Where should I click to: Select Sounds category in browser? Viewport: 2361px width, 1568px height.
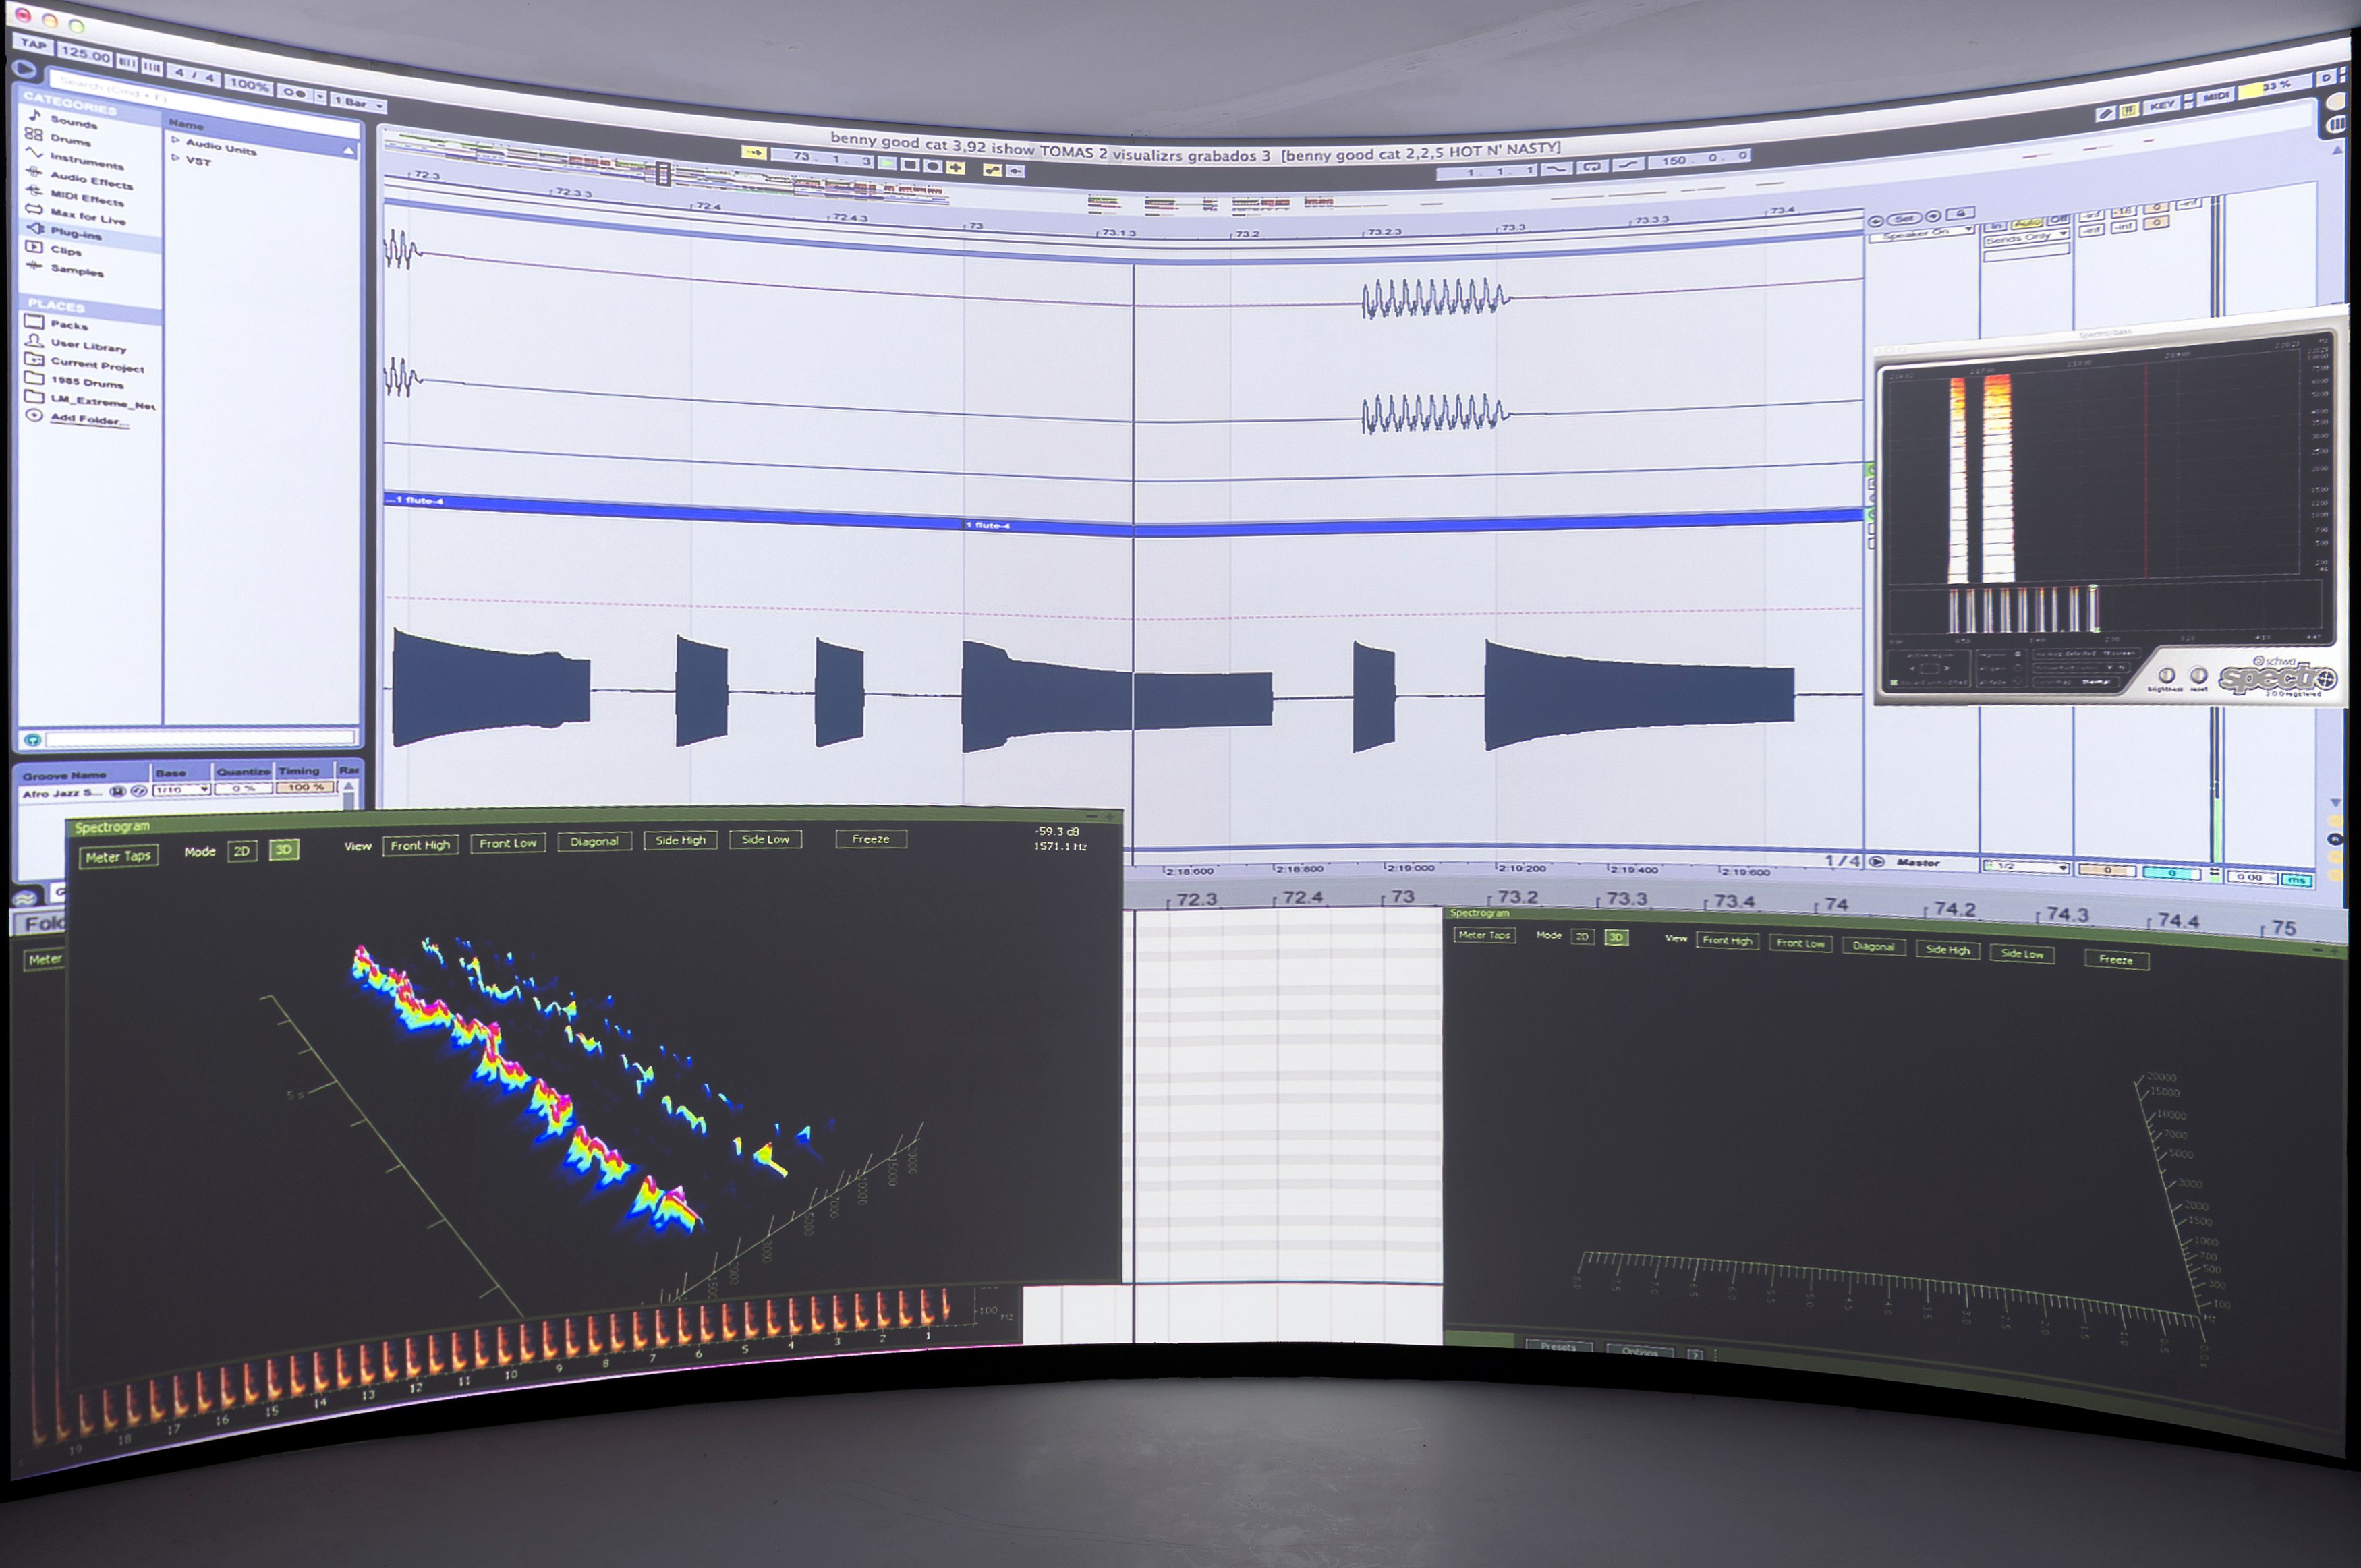tap(63, 120)
